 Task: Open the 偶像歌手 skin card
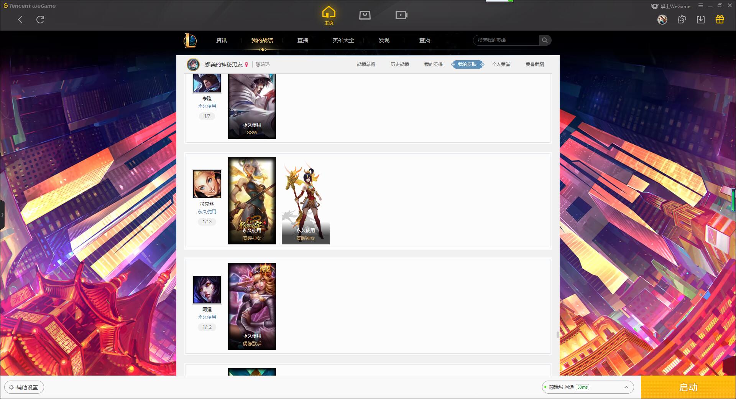click(x=252, y=306)
